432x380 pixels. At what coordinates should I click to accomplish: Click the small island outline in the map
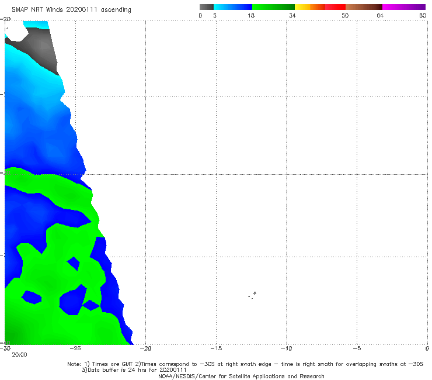pos(252,295)
